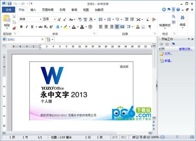
Task: Click the Decrease Indent icon
Action: click(x=126, y=19)
